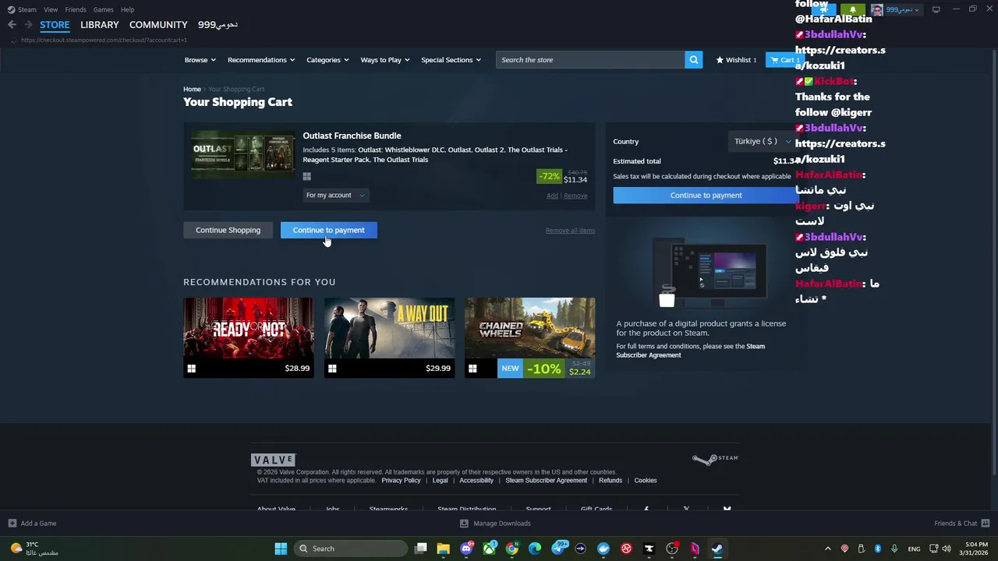Open the Windows Start menu
The height and width of the screenshot is (561, 998).
pyautogui.click(x=281, y=549)
